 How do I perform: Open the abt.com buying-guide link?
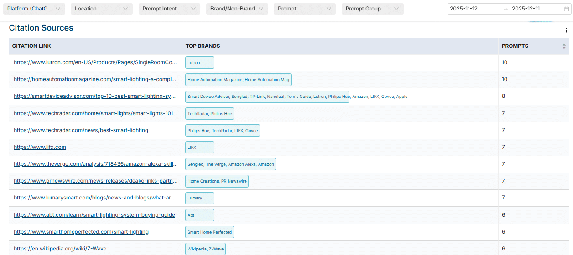click(x=94, y=215)
